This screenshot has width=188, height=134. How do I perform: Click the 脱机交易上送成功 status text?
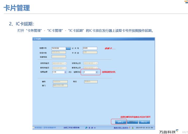pyautogui.click(x=121, y=128)
